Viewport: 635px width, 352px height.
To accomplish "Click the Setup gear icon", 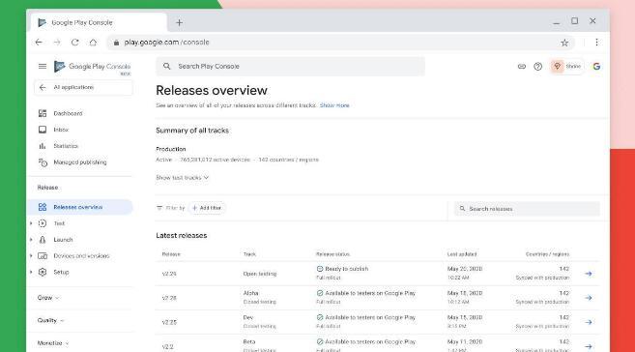I will (43, 272).
